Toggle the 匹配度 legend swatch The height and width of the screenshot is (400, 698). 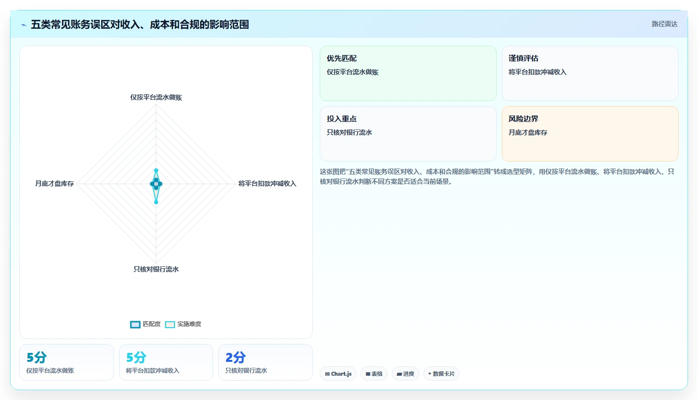pos(135,324)
